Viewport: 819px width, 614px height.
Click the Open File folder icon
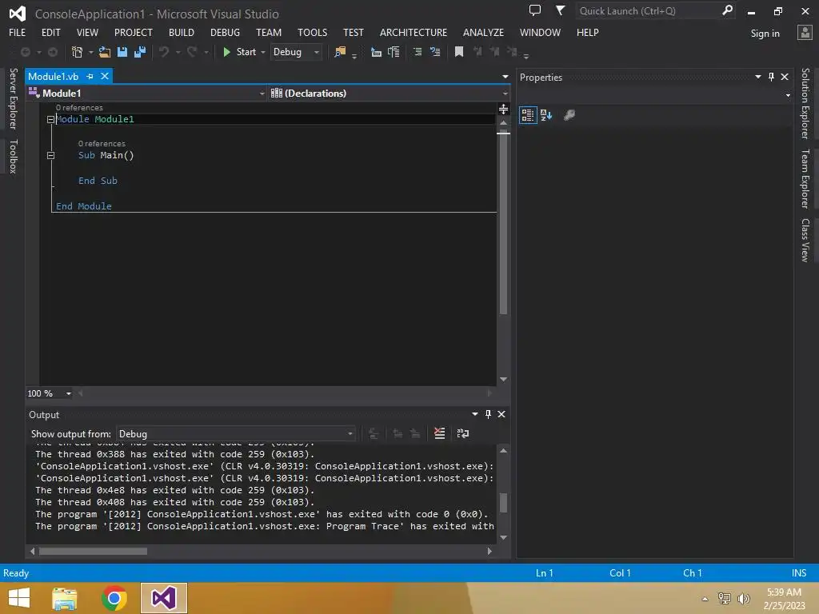[x=105, y=52]
